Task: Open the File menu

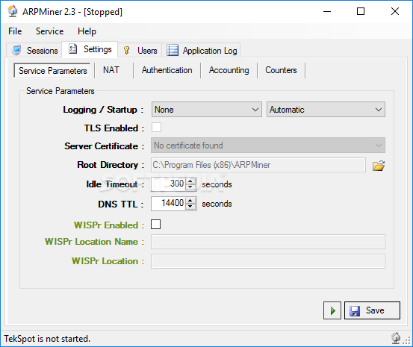Action: pyautogui.click(x=15, y=31)
